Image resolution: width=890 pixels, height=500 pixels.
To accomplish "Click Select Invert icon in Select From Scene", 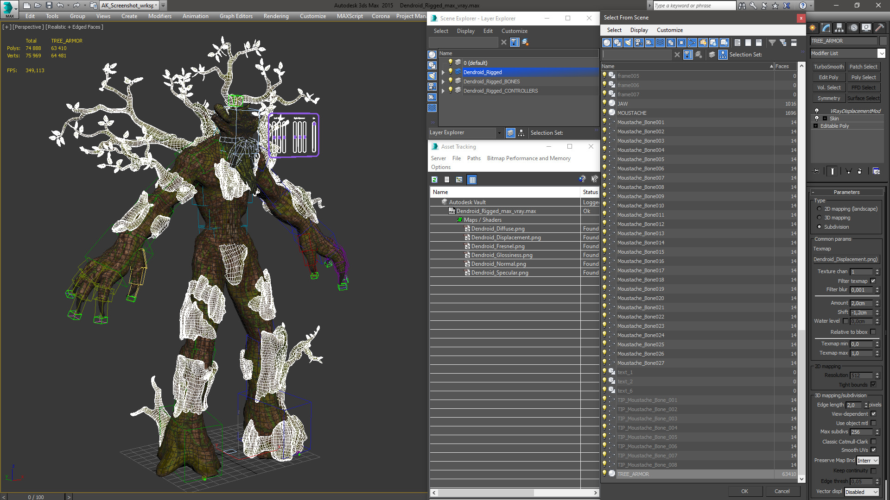I will (759, 43).
